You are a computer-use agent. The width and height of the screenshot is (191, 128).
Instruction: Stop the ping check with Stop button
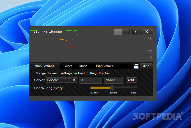pyautogui.click(x=146, y=66)
